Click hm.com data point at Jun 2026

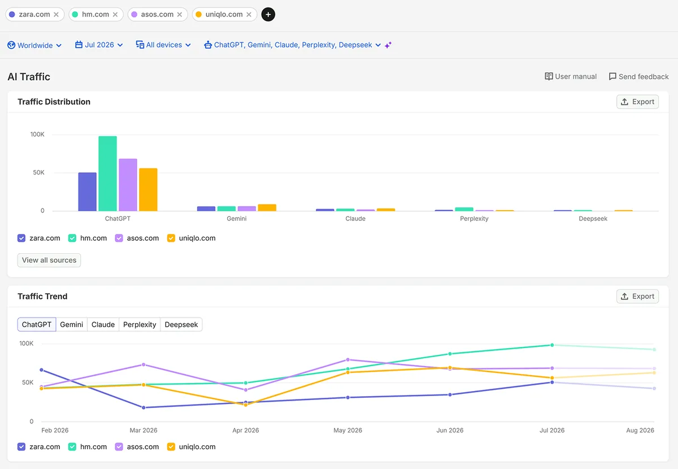450,354
